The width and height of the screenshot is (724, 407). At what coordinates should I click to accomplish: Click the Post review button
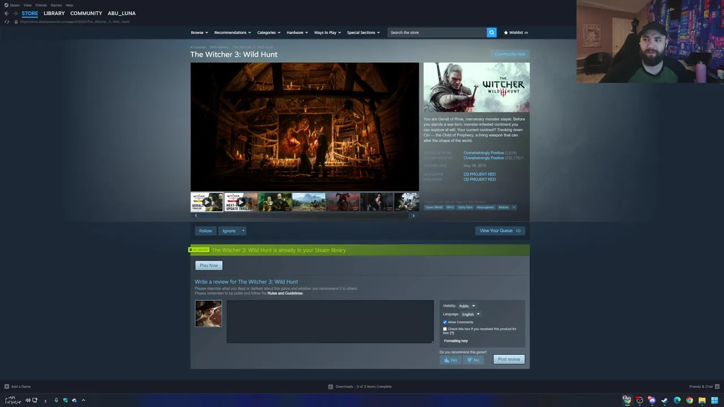coord(509,360)
